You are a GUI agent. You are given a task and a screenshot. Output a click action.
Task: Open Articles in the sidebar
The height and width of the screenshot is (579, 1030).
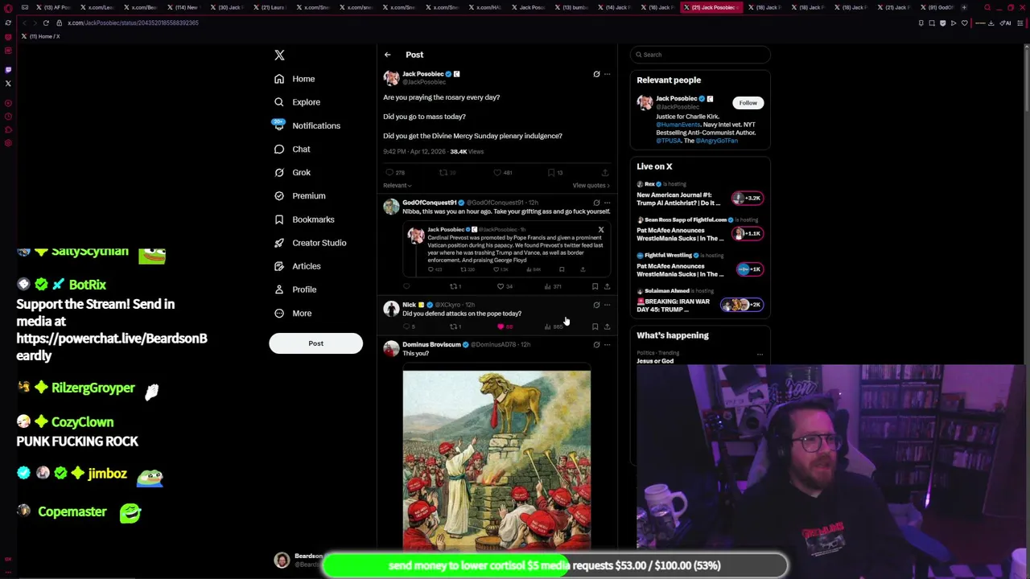pos(297,265)
